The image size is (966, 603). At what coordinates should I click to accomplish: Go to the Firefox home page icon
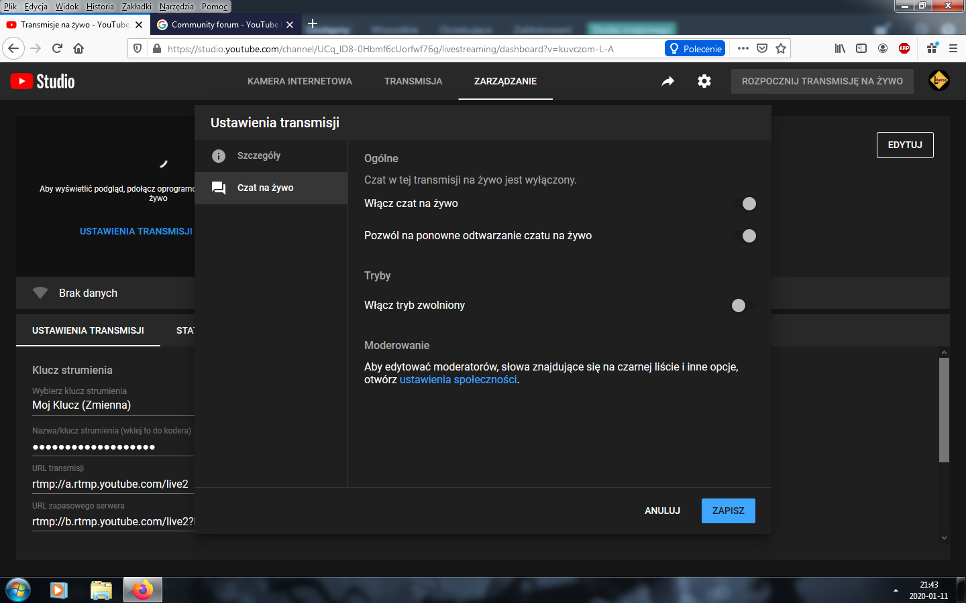pyautogui.click(x=78, y=48)
